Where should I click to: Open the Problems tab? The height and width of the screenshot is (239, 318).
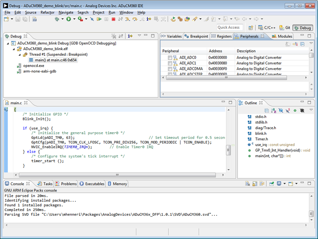point(66,184)
